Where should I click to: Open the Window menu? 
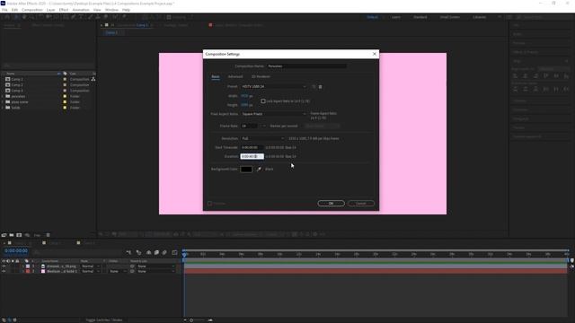pos(111,10)
